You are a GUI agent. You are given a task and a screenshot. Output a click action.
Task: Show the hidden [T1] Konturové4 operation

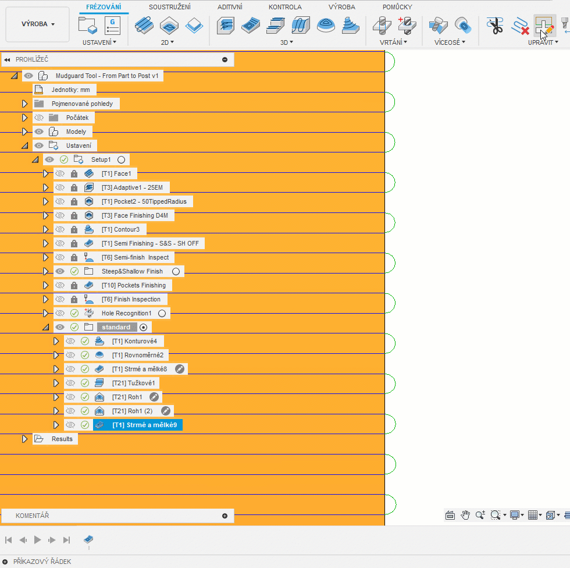[x=70, y=341]
